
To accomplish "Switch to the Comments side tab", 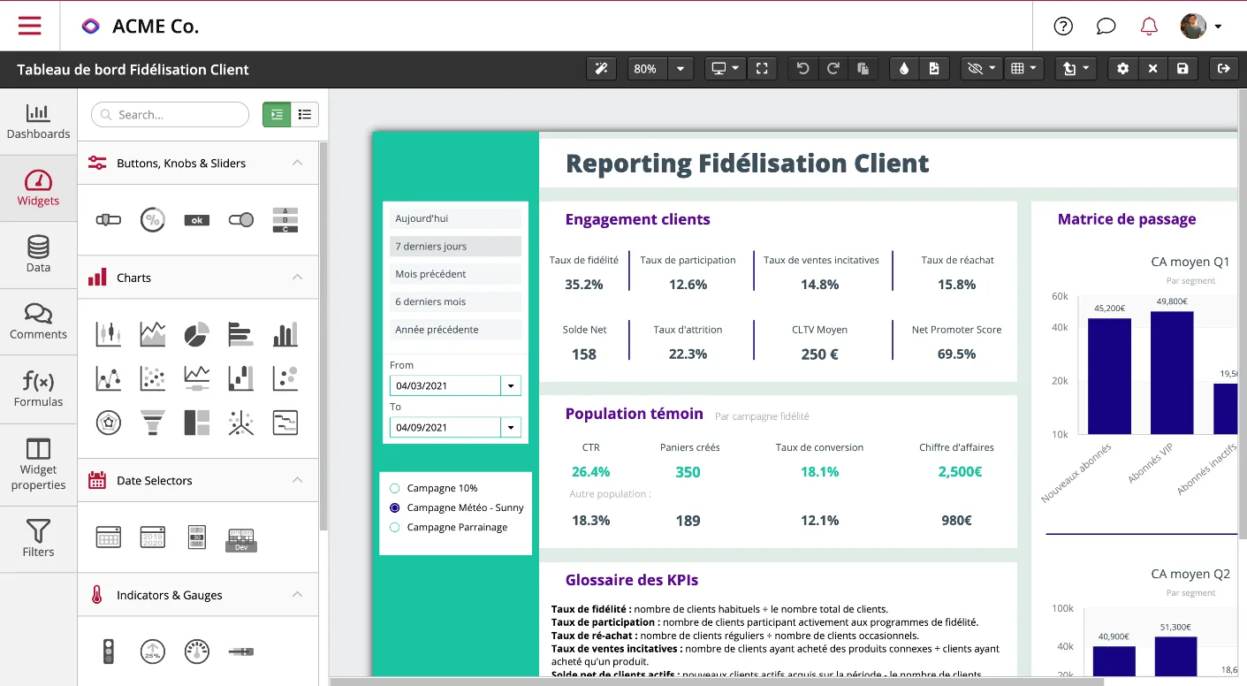I will click(x=38, y=322).
